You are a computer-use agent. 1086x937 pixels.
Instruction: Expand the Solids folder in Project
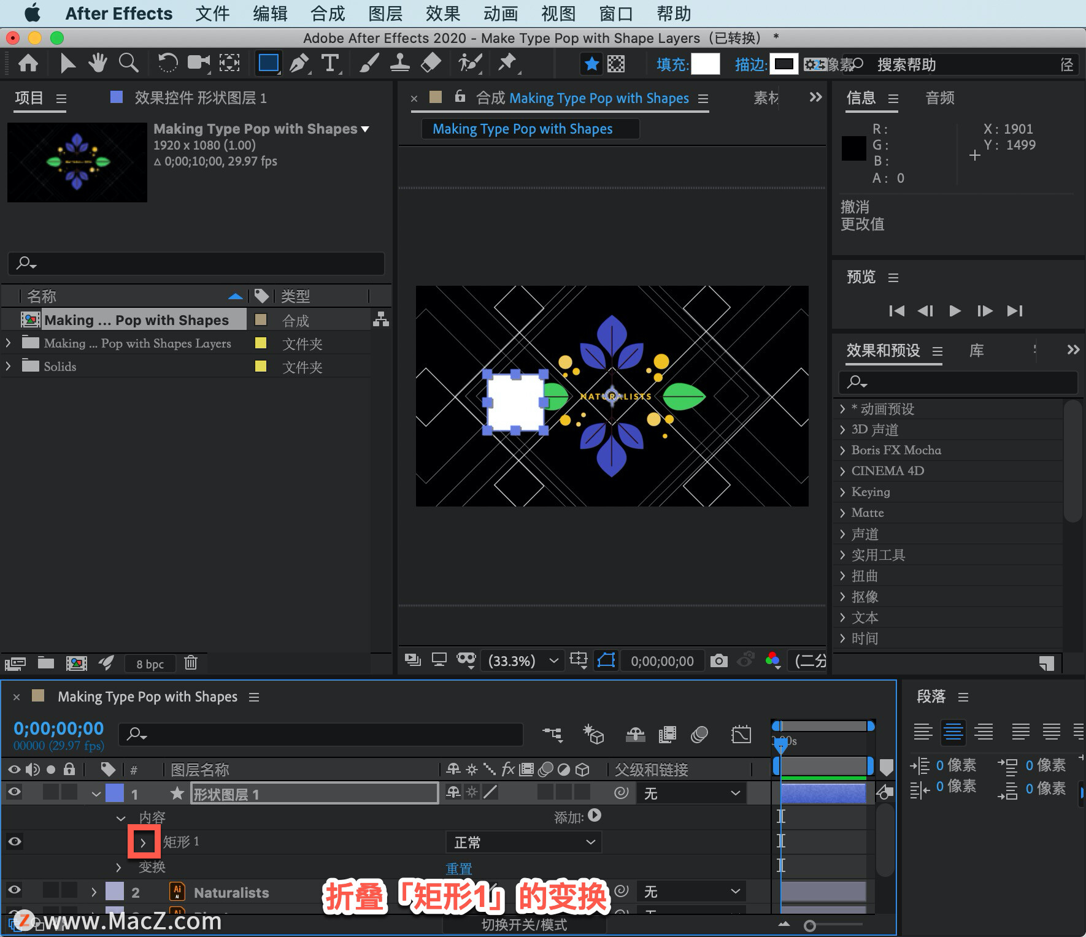8,366
